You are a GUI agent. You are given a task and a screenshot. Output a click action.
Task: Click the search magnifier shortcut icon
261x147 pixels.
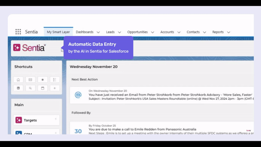pyautogui.click(x=30, y=88)
